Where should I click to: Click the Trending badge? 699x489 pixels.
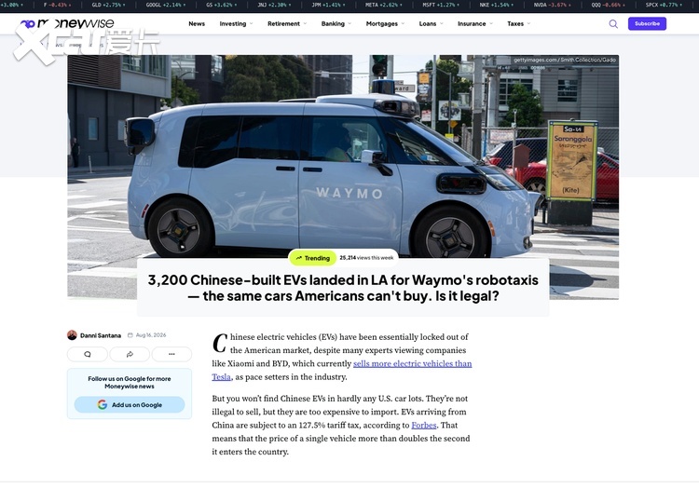click(312, 258)
